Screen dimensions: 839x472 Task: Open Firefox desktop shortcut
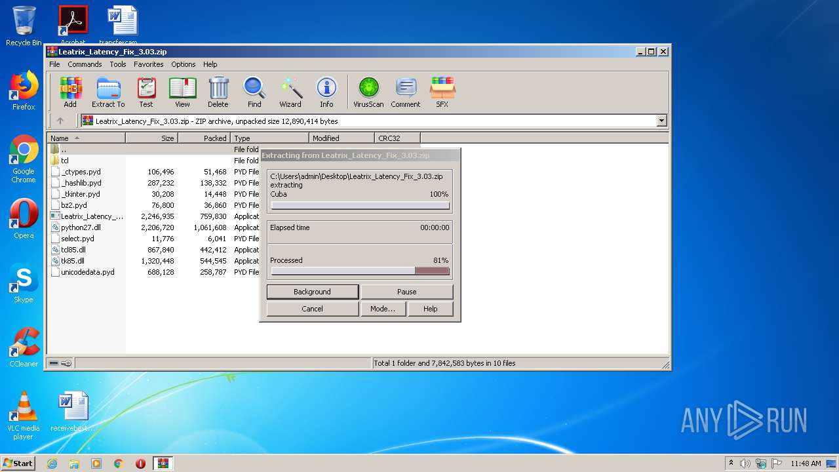24,90
